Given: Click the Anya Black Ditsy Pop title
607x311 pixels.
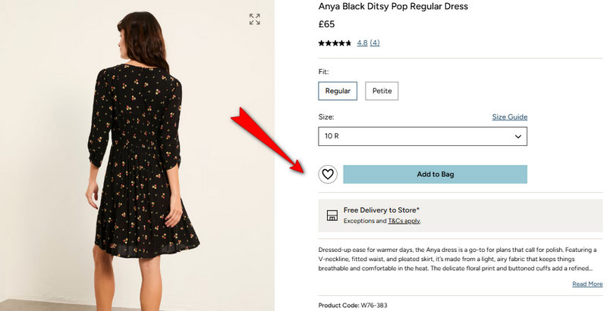Looking at the screenshot, I should (x=393, y=7).
